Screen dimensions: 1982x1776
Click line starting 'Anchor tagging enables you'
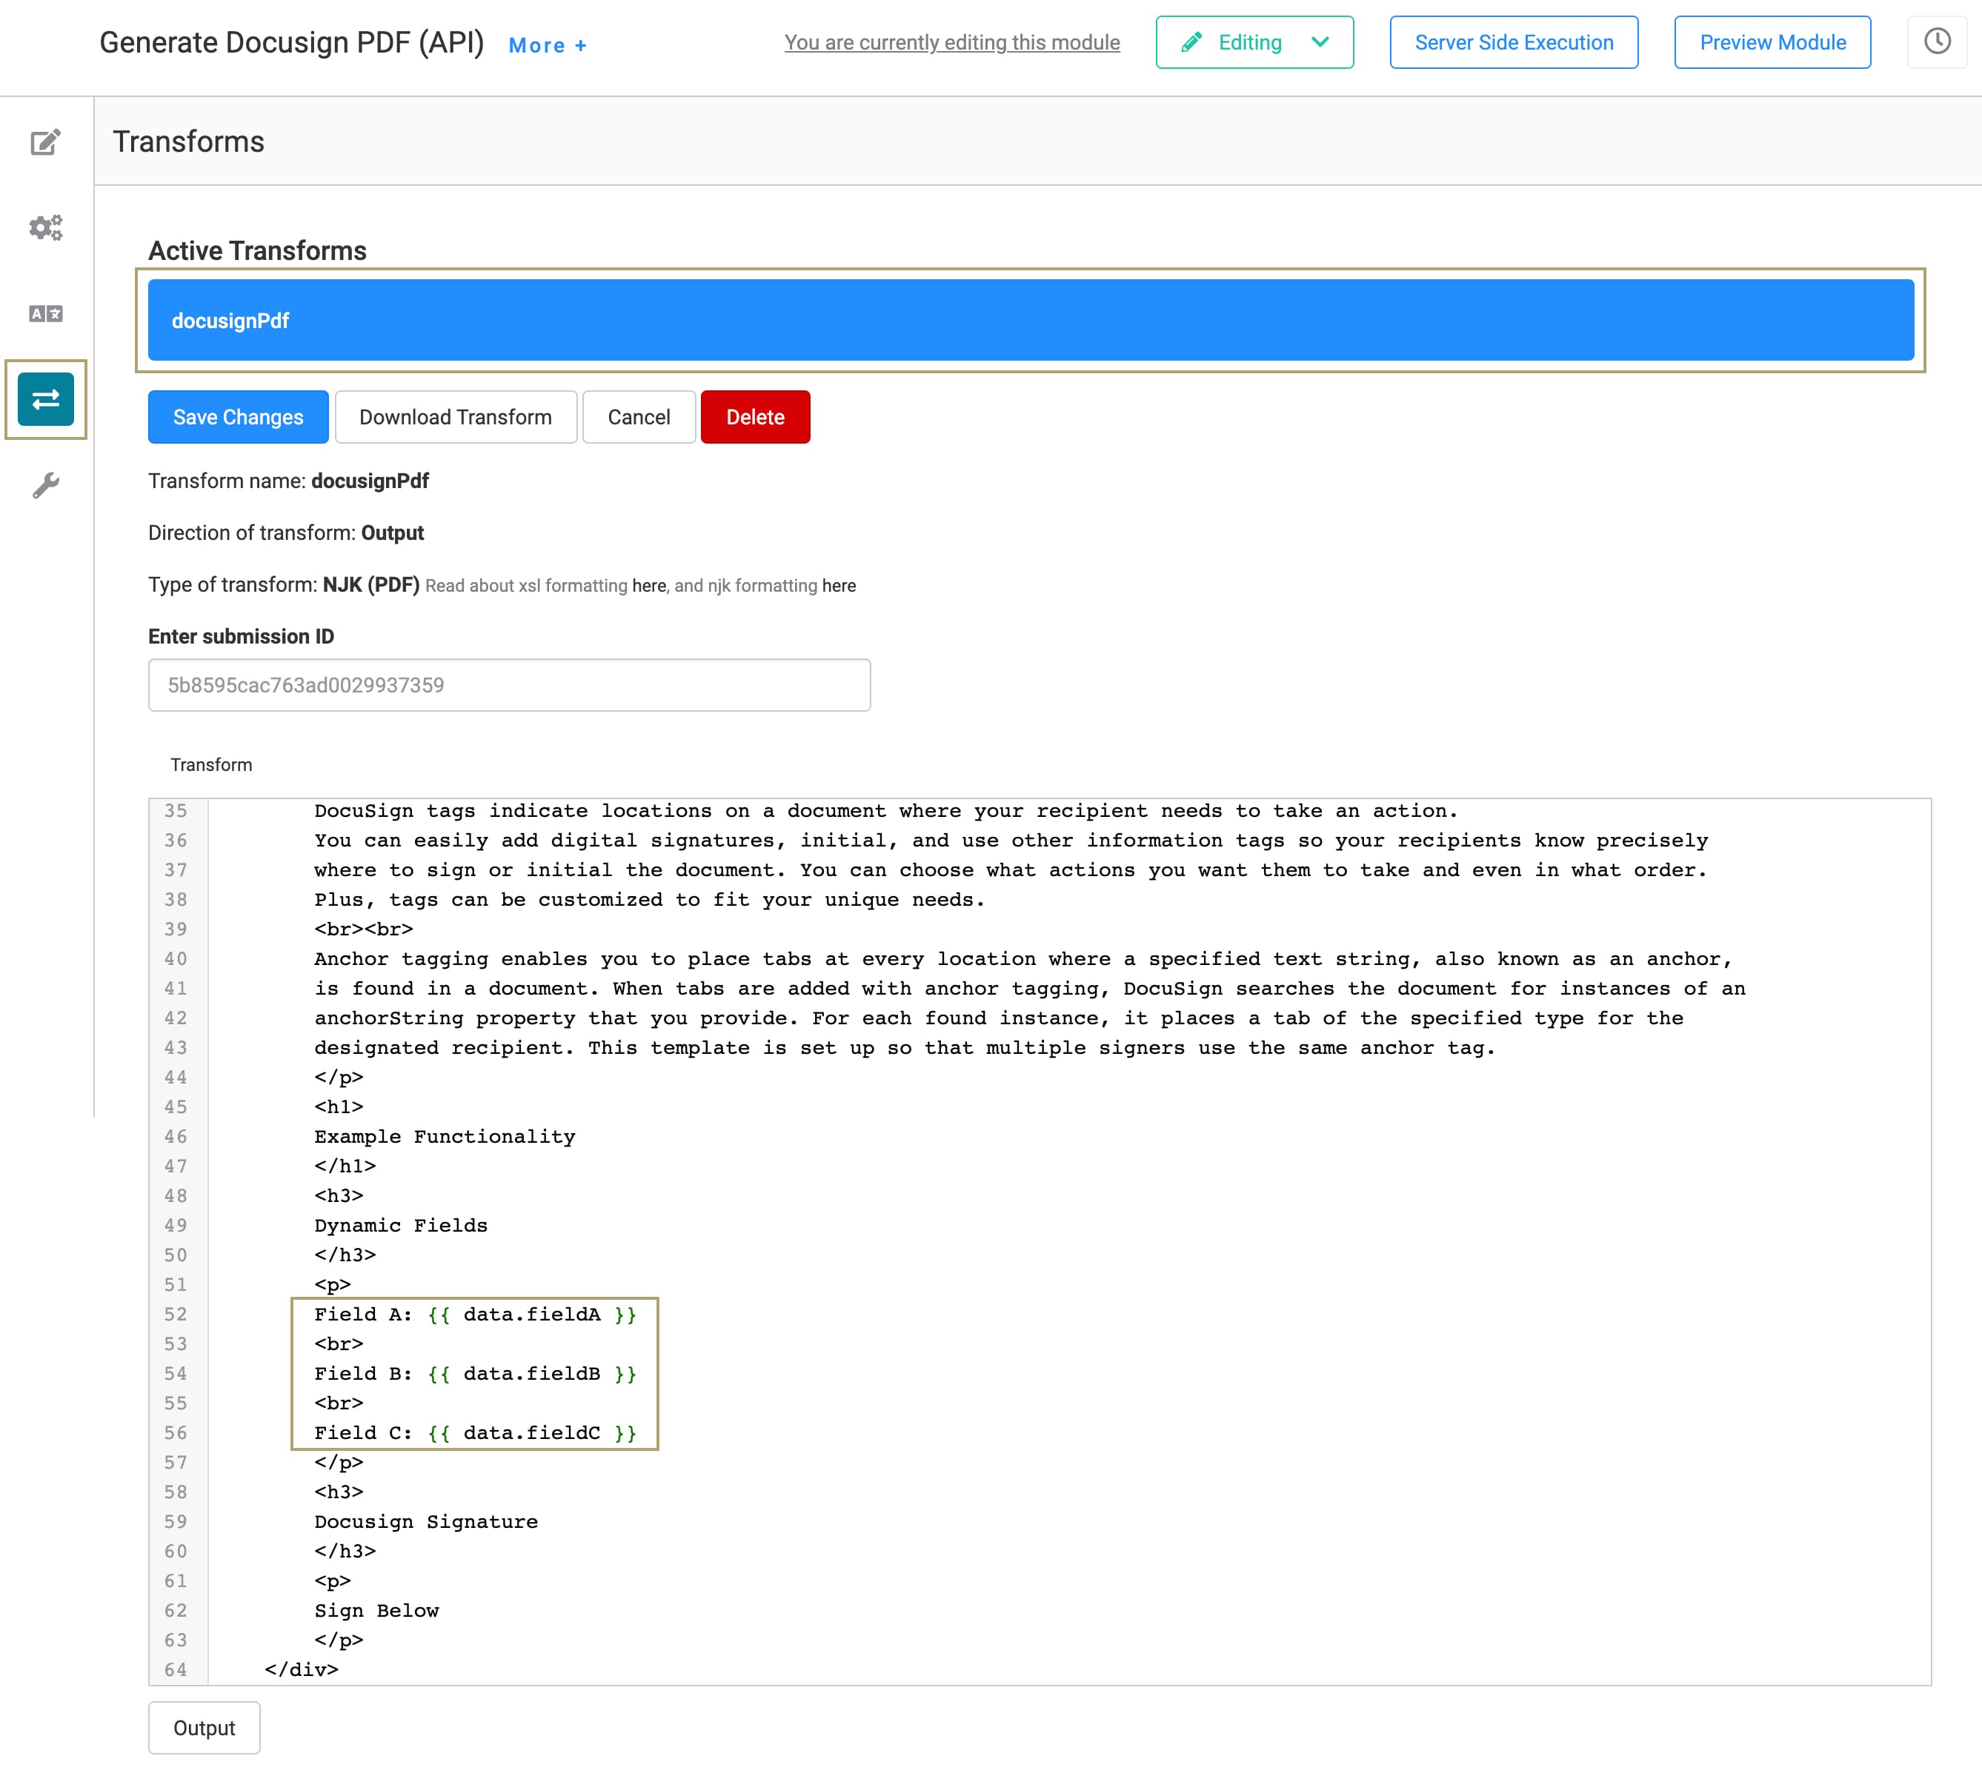(x=1023, y=959)
